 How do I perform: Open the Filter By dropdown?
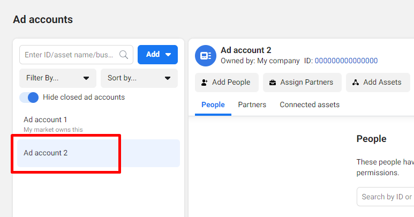coord(58,78)
